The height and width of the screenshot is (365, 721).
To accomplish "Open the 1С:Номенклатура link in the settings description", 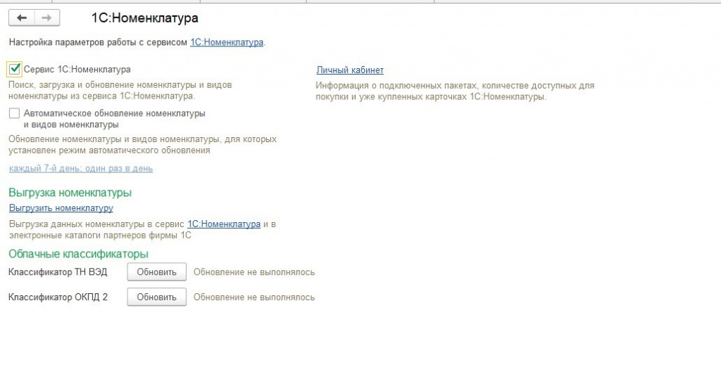I will 227,42.
